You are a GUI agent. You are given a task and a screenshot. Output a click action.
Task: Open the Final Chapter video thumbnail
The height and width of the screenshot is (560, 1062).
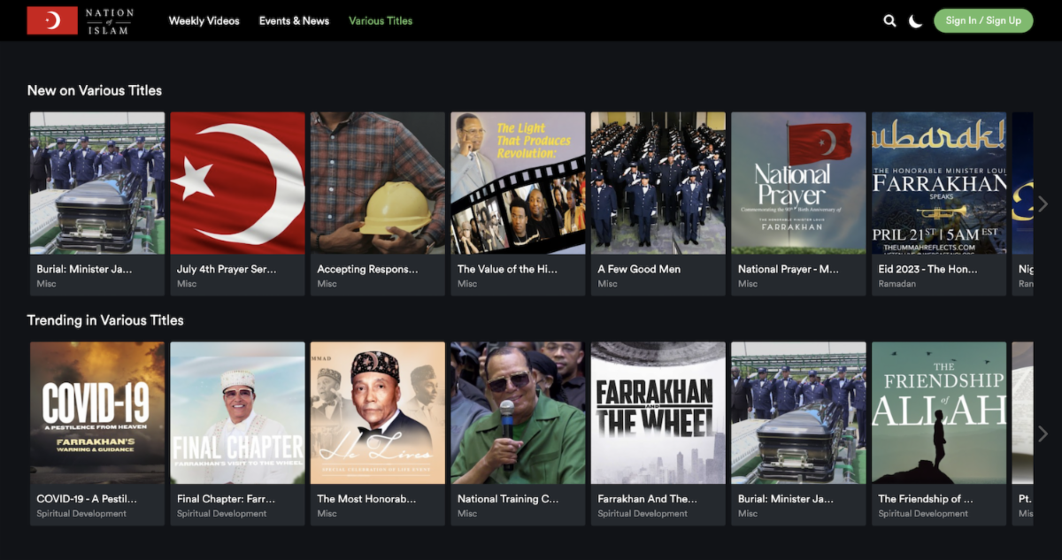click(x=237, y=413)
